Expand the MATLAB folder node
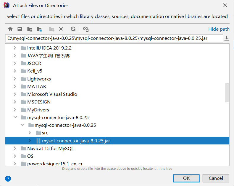This screenshot has height=186, width=234. tap(15, 86)
